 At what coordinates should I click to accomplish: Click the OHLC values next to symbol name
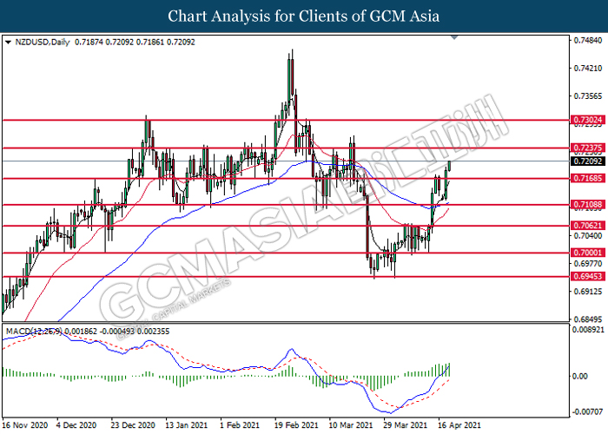click(135, 43)
